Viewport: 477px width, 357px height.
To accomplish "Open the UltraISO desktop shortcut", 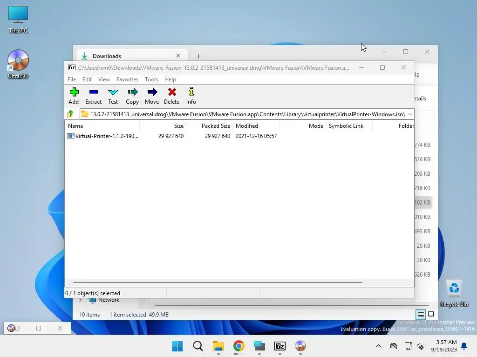I will coord(18,64).
